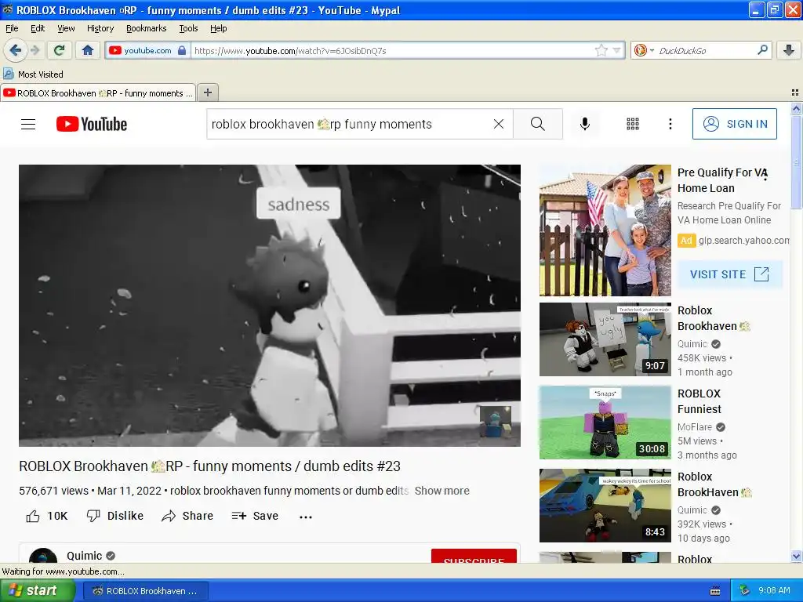803x602 pixels.
Task: Click the browser URL address field
Action: [x=392, y=51]
